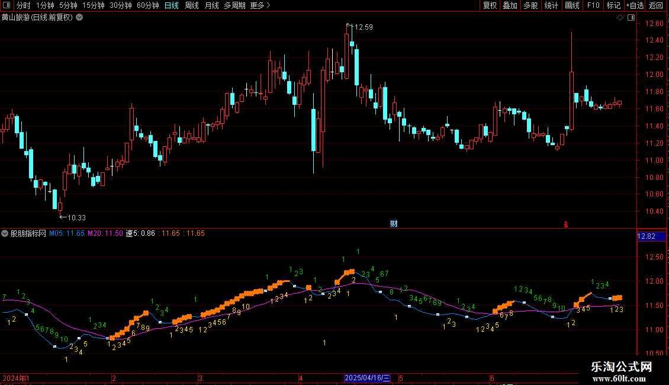Click the 2025/04/16/三 date label
Screen dimensions: 669x385
[x=367, y=378]
